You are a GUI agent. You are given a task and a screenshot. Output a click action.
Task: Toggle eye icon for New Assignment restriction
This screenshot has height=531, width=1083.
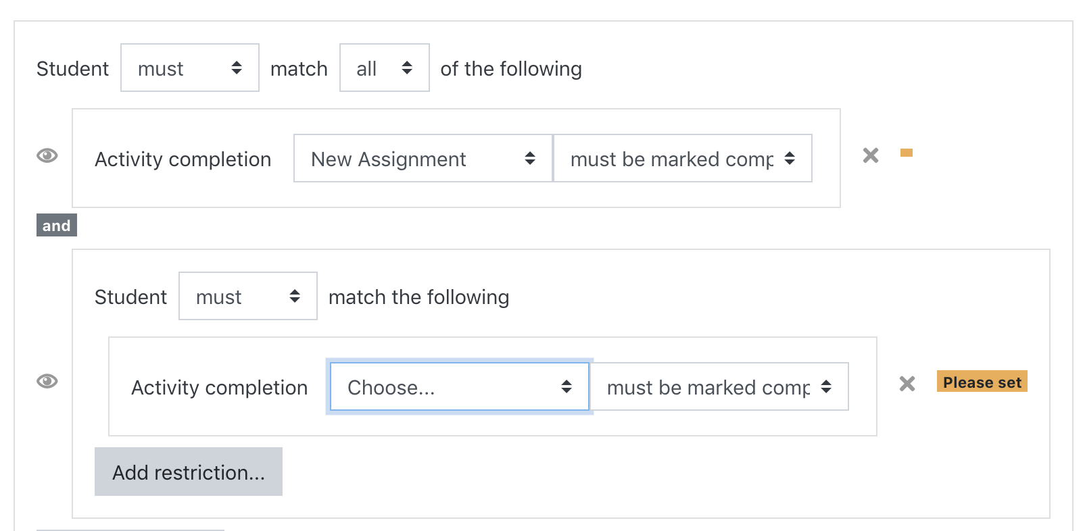pos(47,155)
